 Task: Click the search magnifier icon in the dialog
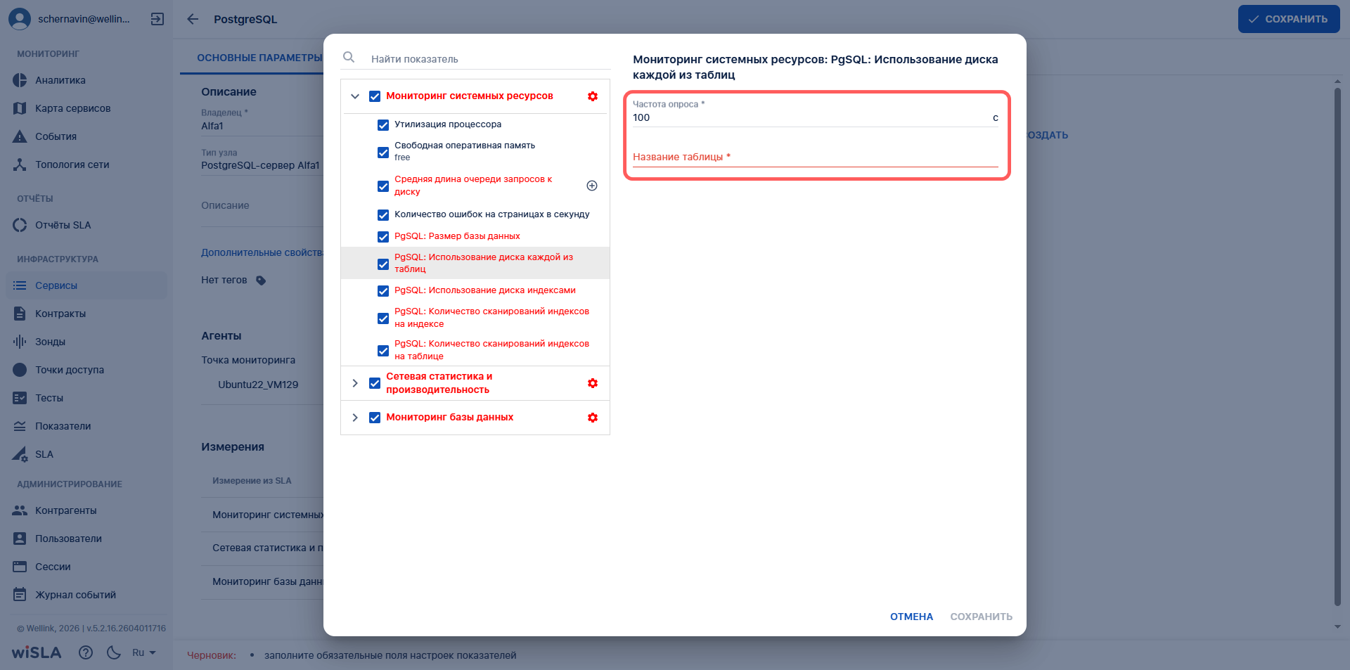[x=349, y=57]
